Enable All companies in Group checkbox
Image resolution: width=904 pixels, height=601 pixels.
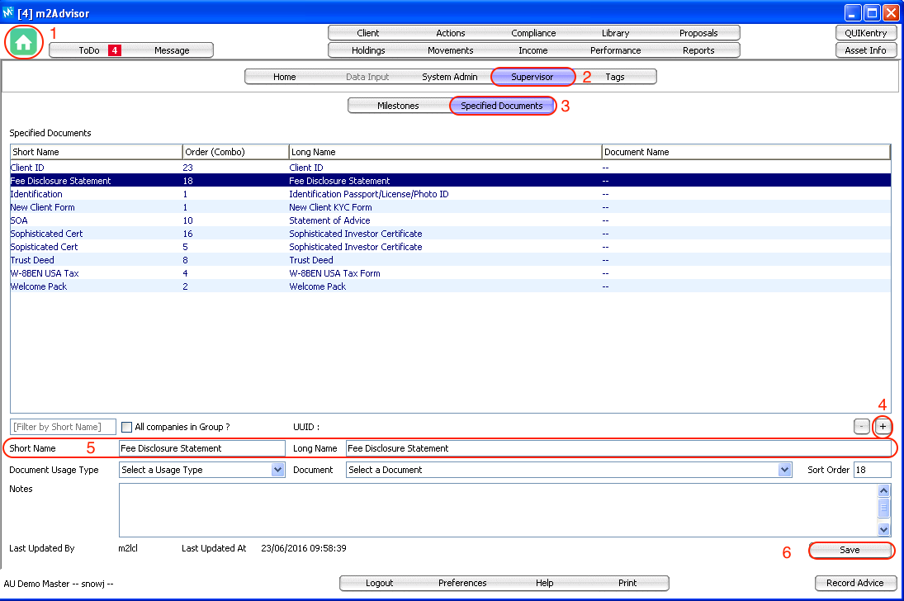click(x=127, y=427)
